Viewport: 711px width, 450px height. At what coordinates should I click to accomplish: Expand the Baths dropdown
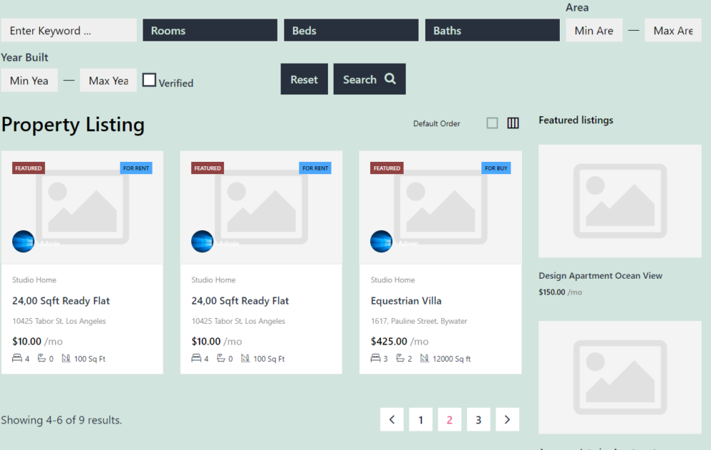492,30
